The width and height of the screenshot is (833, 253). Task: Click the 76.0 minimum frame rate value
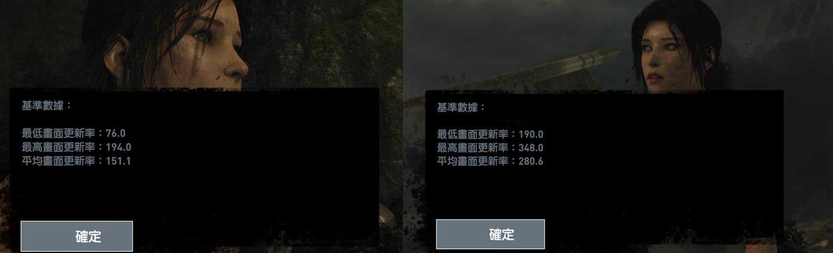tap(116, 133)
